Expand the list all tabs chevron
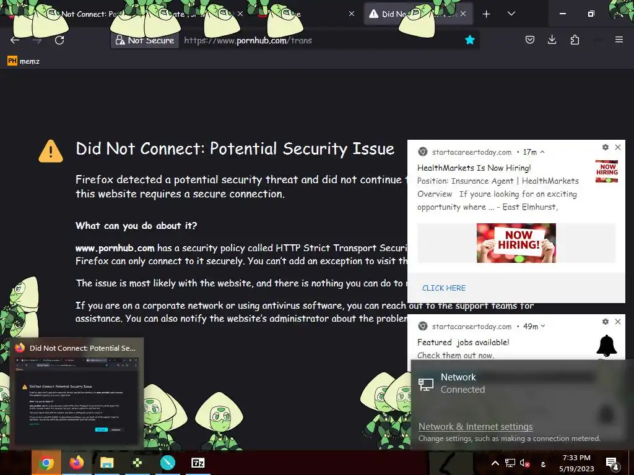634x475 pixels. 511,14
